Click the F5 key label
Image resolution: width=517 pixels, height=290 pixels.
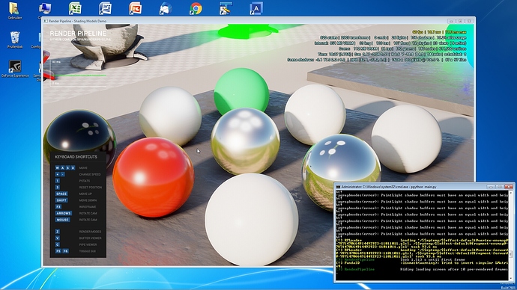pos(58,251)
